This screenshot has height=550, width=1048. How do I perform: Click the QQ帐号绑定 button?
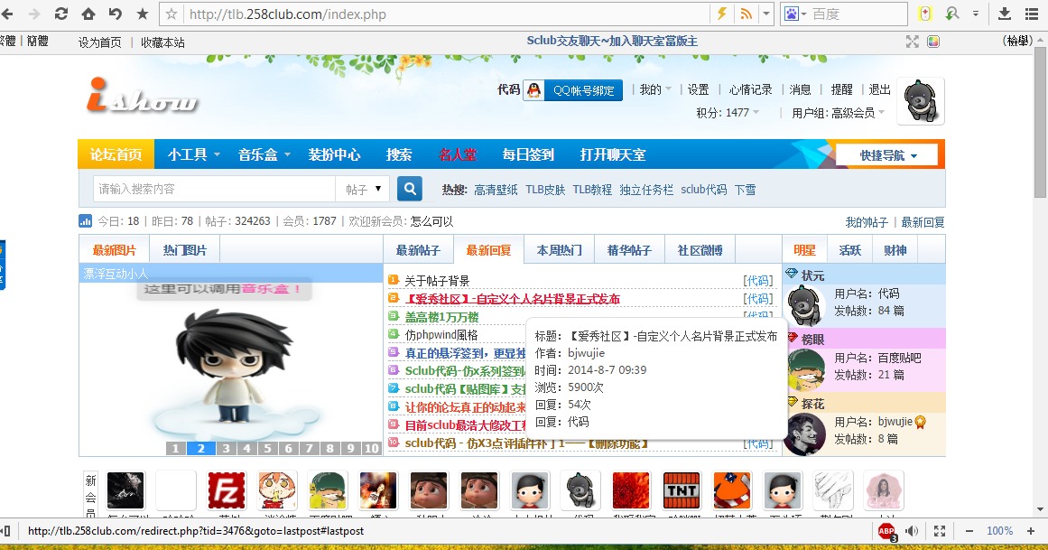click(583, 90)
